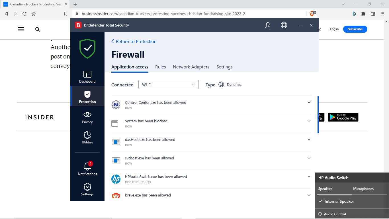Switch to Microphones in HP Audio Switch
The height and width of the screenshot is (219, 389).
tap(363, 188)
